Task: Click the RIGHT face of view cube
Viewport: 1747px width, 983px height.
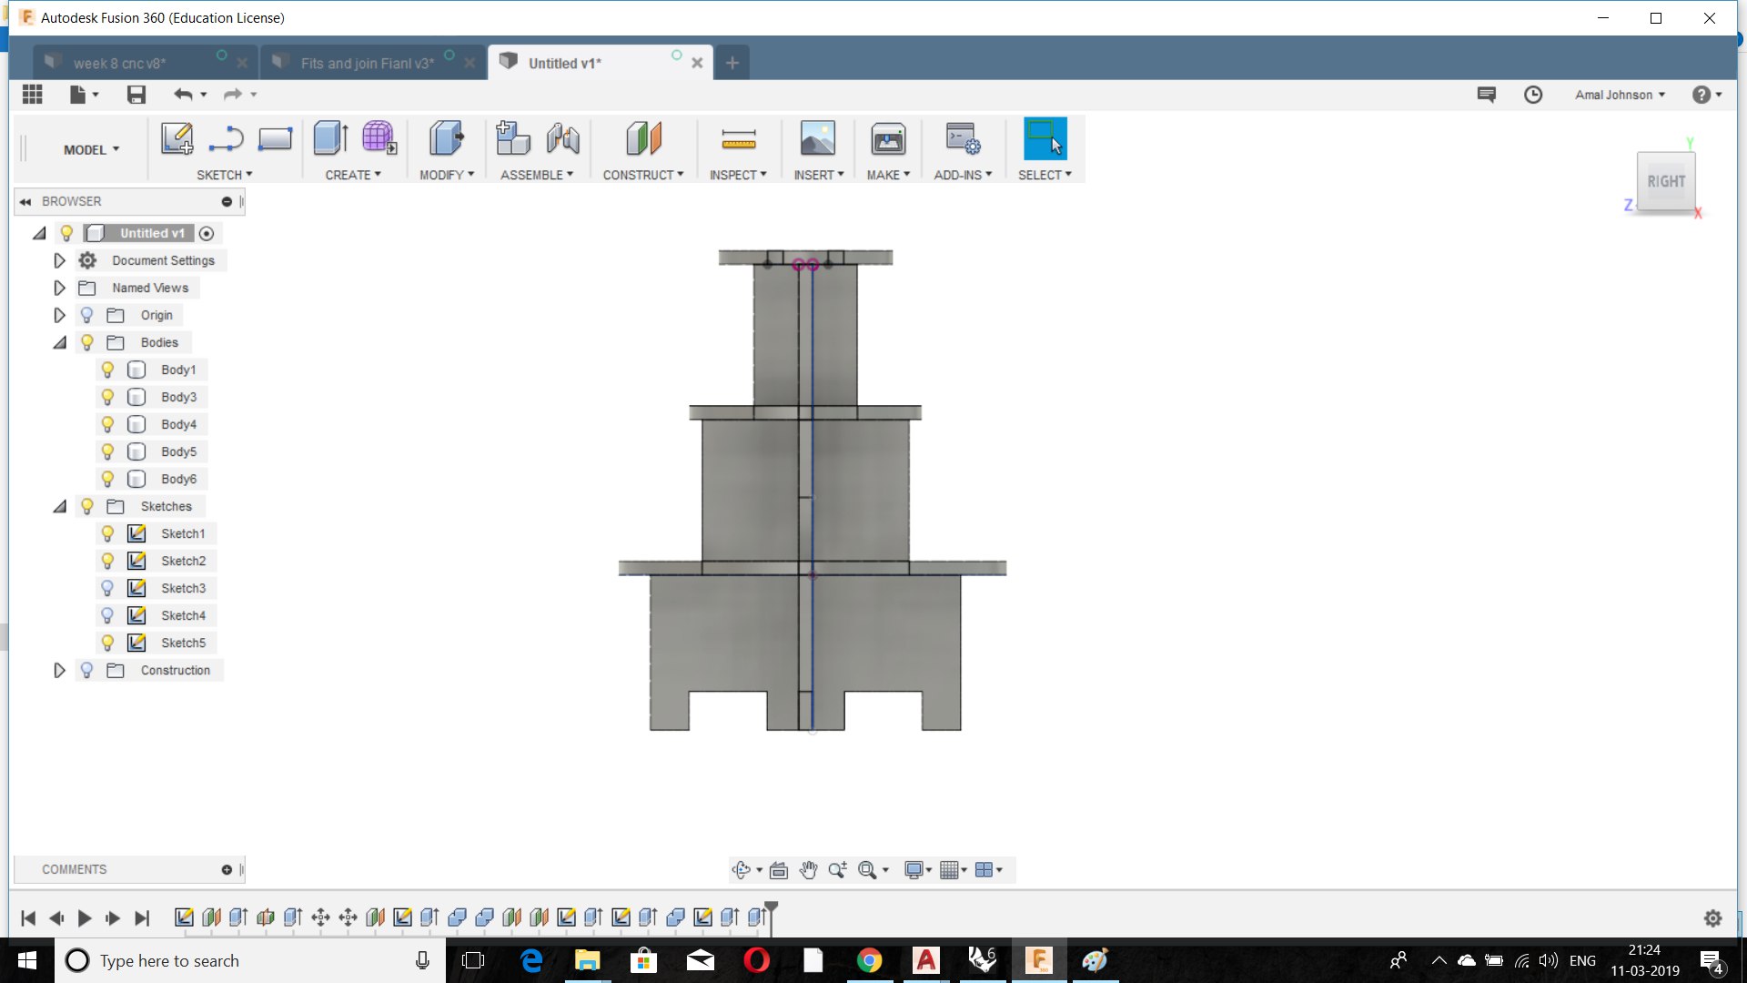Action: 1665,181
